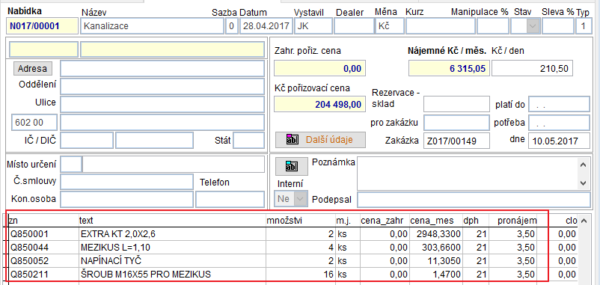The width and height of the screenshot is (600, 285).
Task: Click the Datum field 28.04.2017
Action: [x=266, y=26]
